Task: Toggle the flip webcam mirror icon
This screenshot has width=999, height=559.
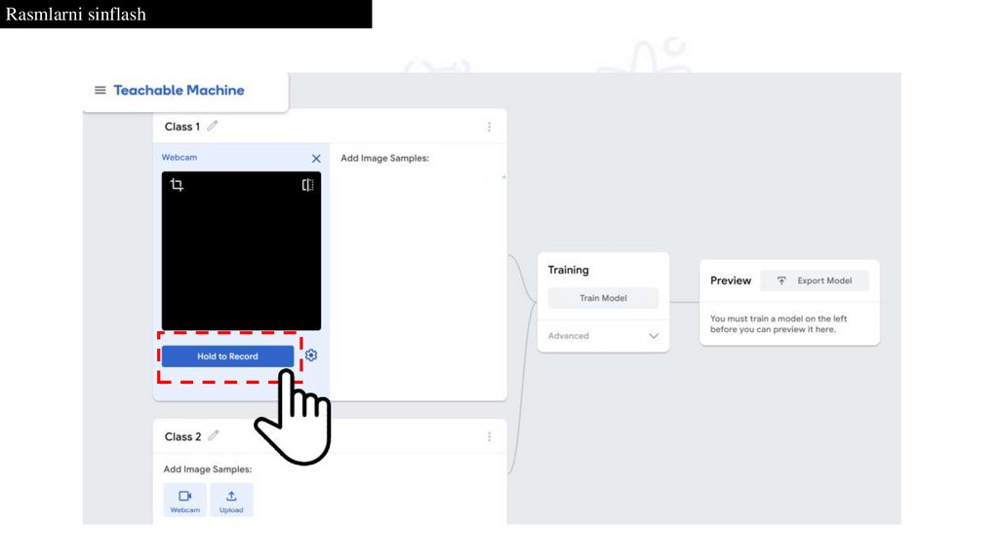Action: [307, 184]
